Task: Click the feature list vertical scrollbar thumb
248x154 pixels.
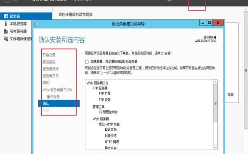Action: click(x=215, y=103)
